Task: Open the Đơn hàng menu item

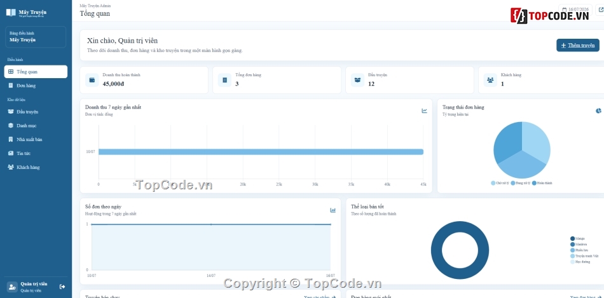Action: click(36, 86)
